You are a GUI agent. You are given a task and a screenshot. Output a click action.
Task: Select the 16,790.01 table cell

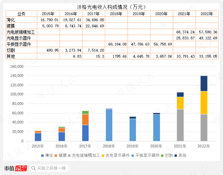click(48, 20)
